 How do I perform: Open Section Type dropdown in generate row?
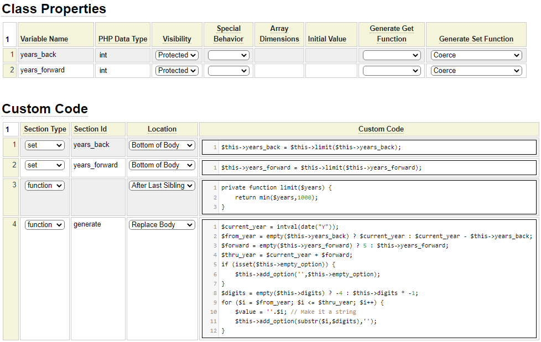tap(44, 225)
